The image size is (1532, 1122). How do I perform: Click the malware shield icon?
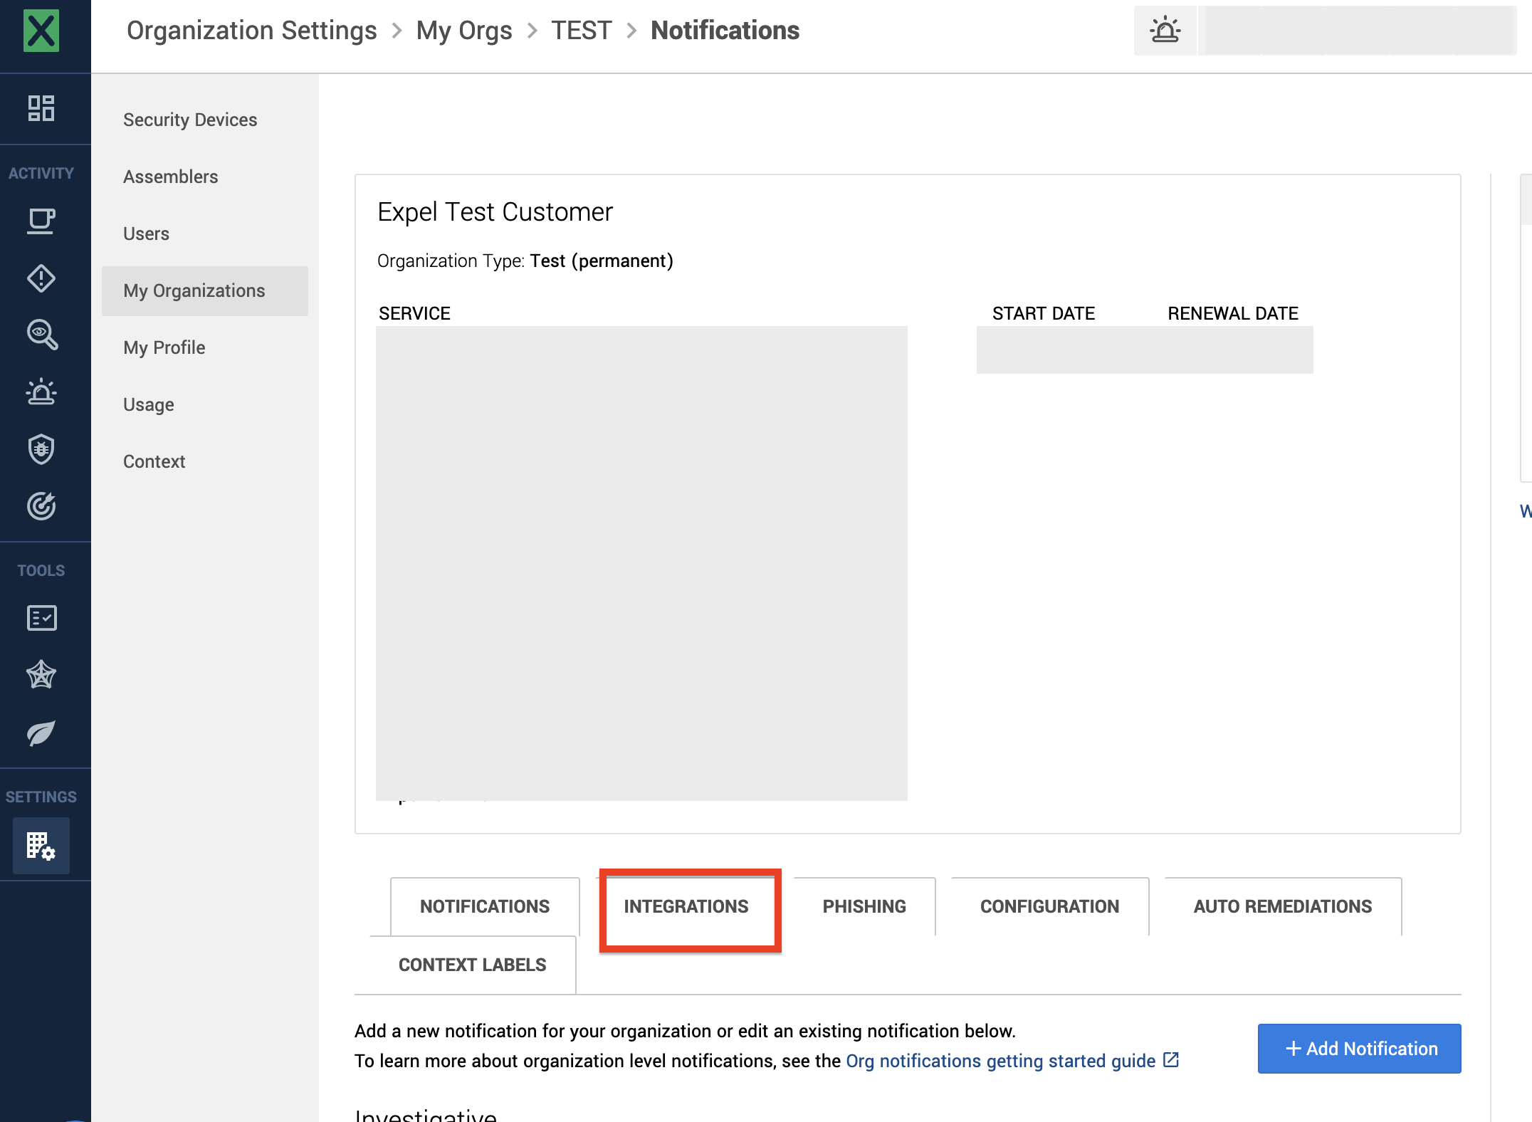click(41, 449)
